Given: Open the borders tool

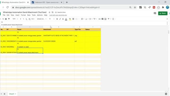Looking at the screenshot, I should (73, 19).
